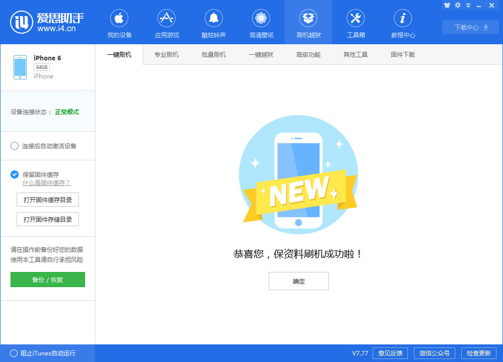Viewport: 503px width, 362px height.
Task: Confirm success by clicking 确定
Action: [x=298, y=281]
